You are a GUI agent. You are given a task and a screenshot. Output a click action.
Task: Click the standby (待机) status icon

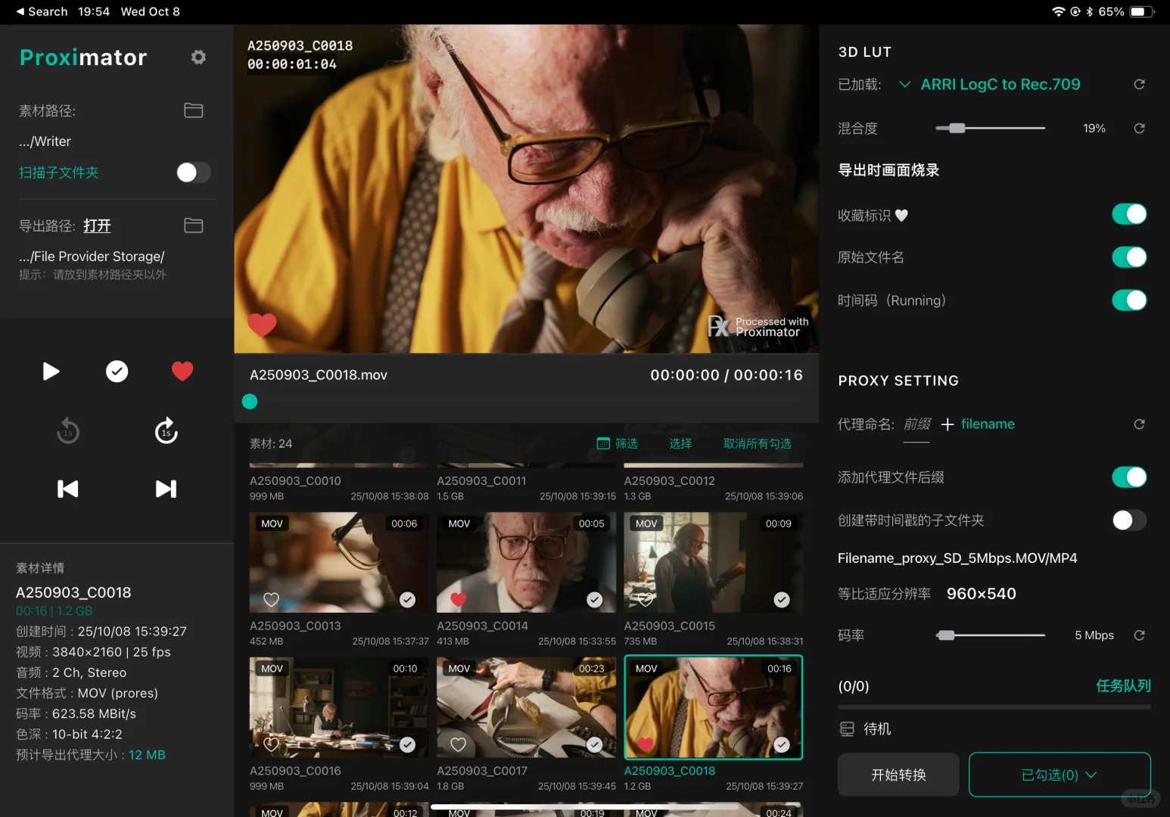pyautogui.click(x=847, y=729)
